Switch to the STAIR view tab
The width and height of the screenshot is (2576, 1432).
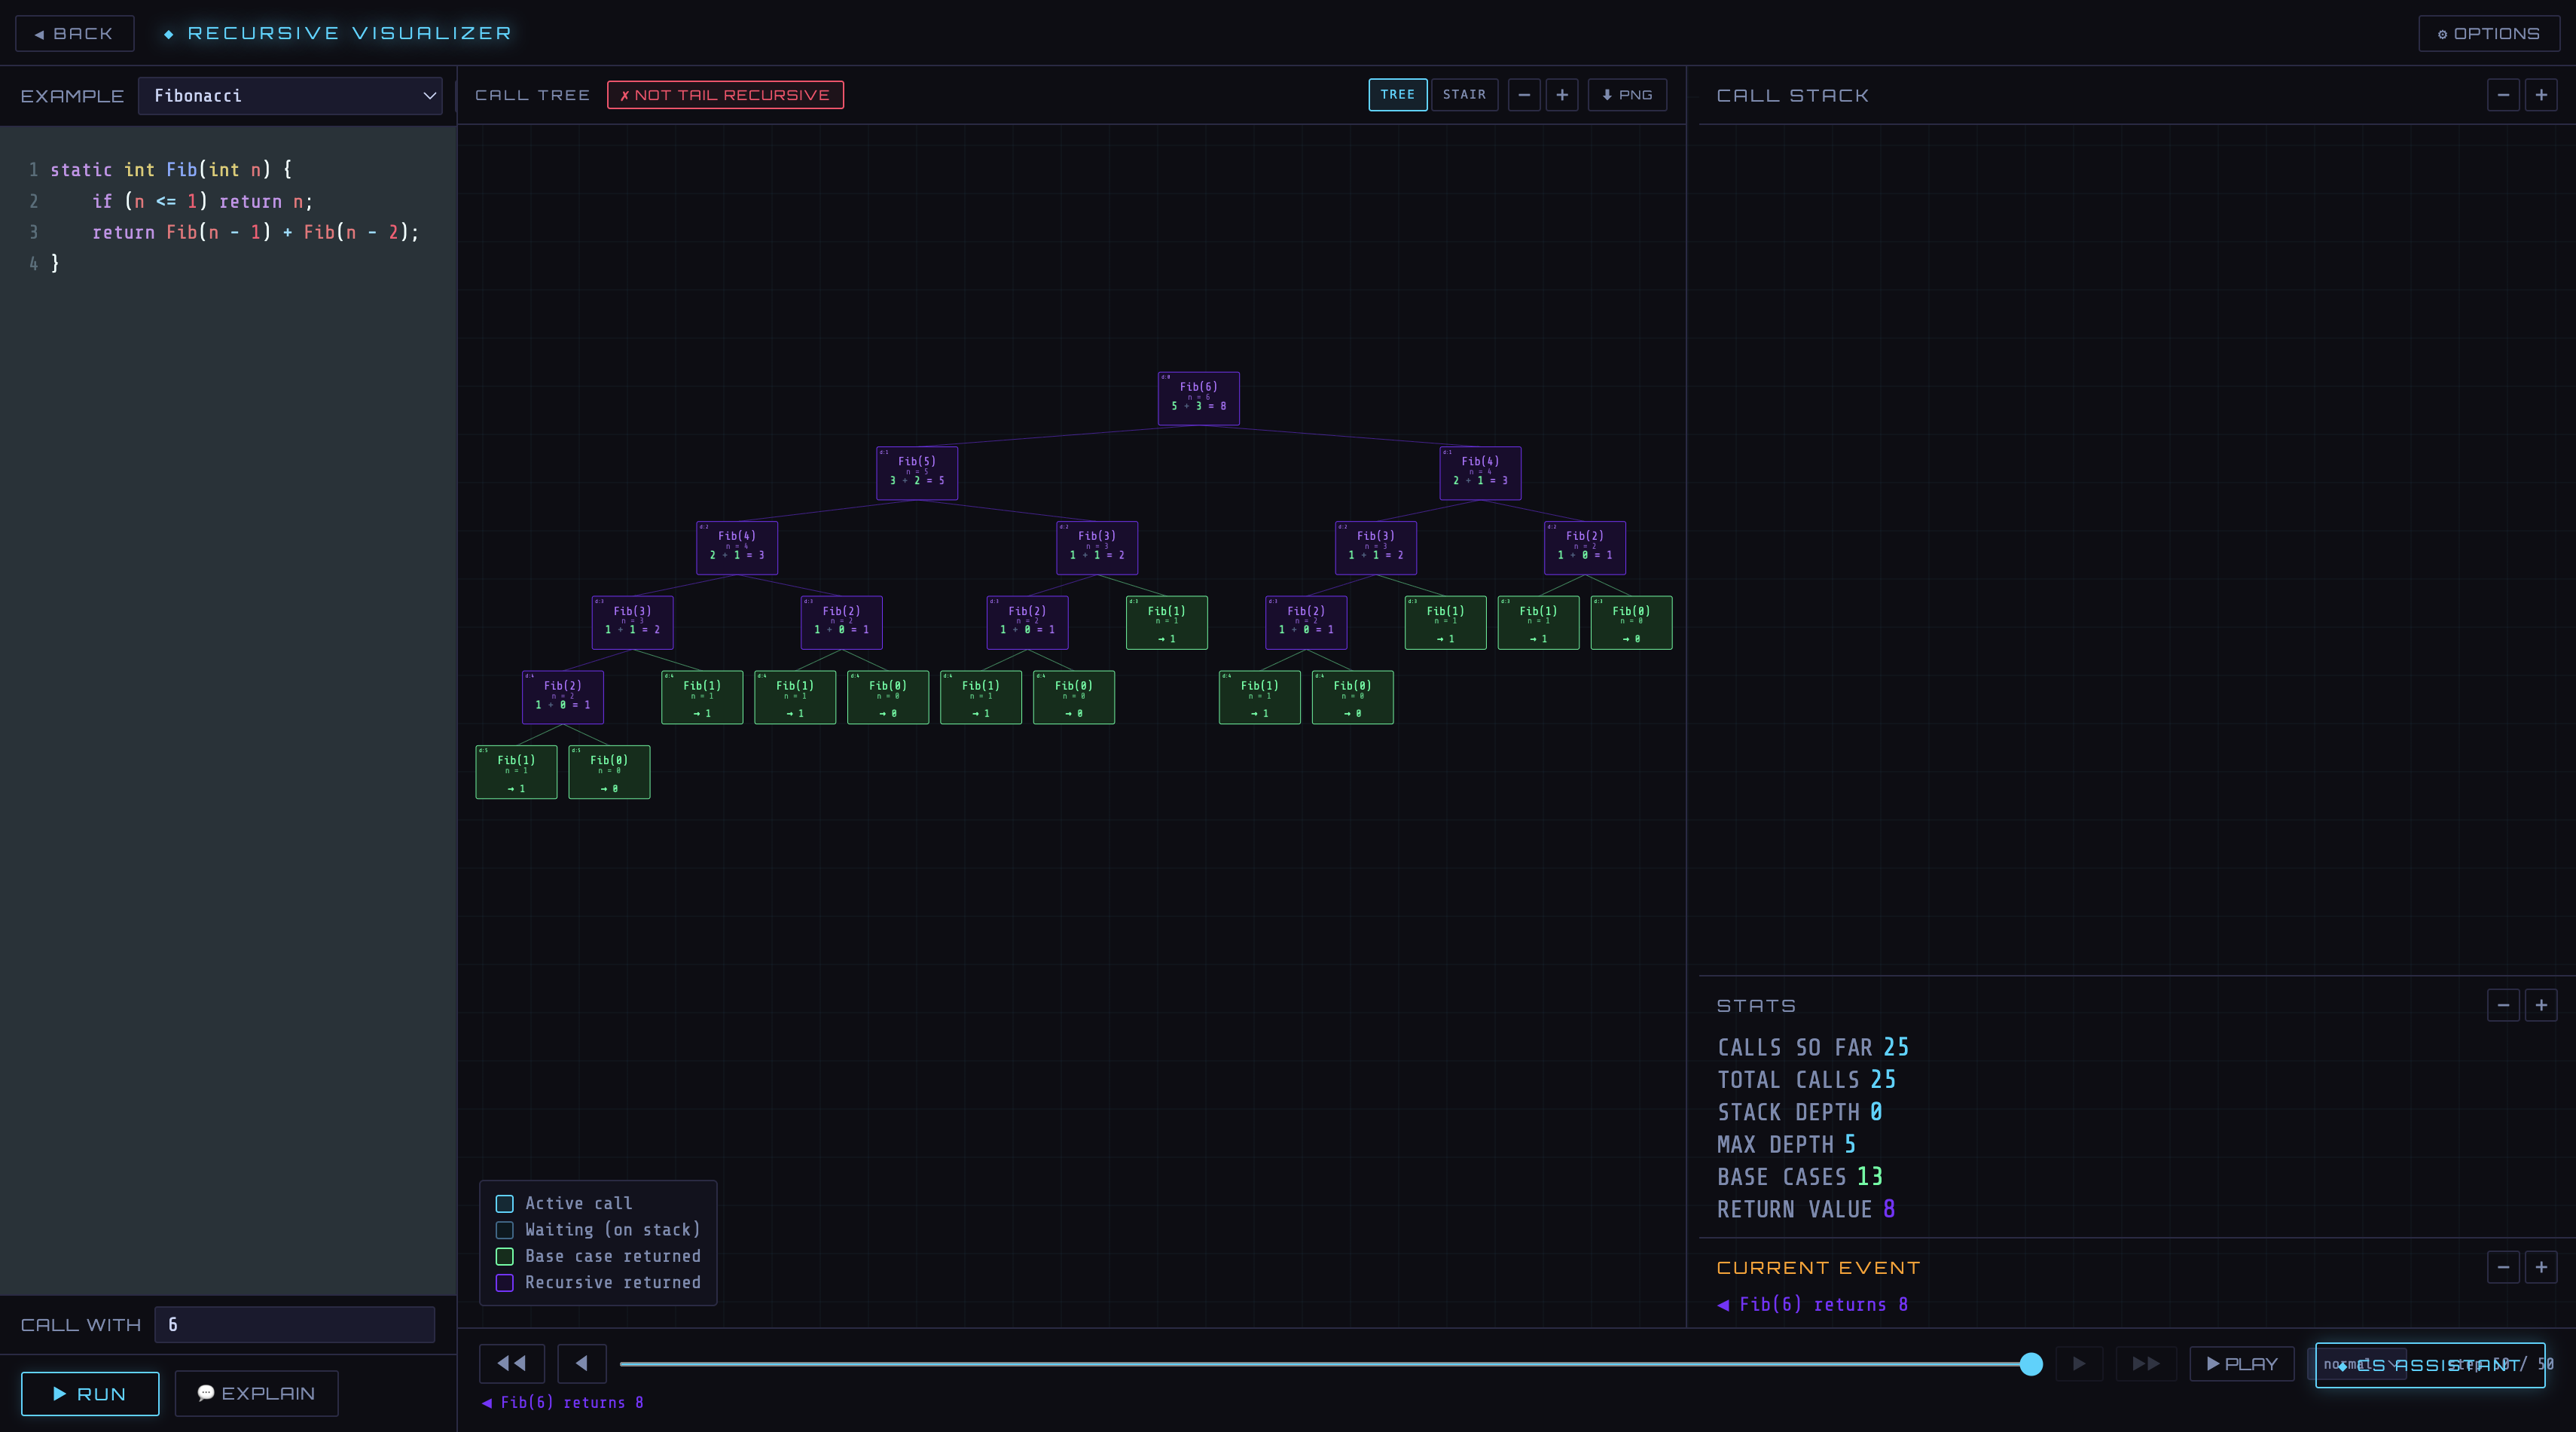[x=1464, y=95]
